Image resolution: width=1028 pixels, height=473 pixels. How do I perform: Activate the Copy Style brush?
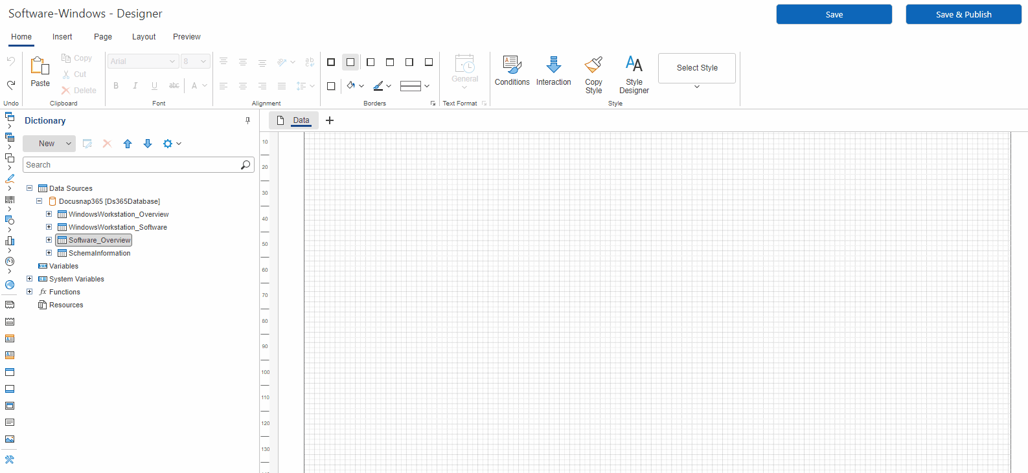[x=593, y=74]
